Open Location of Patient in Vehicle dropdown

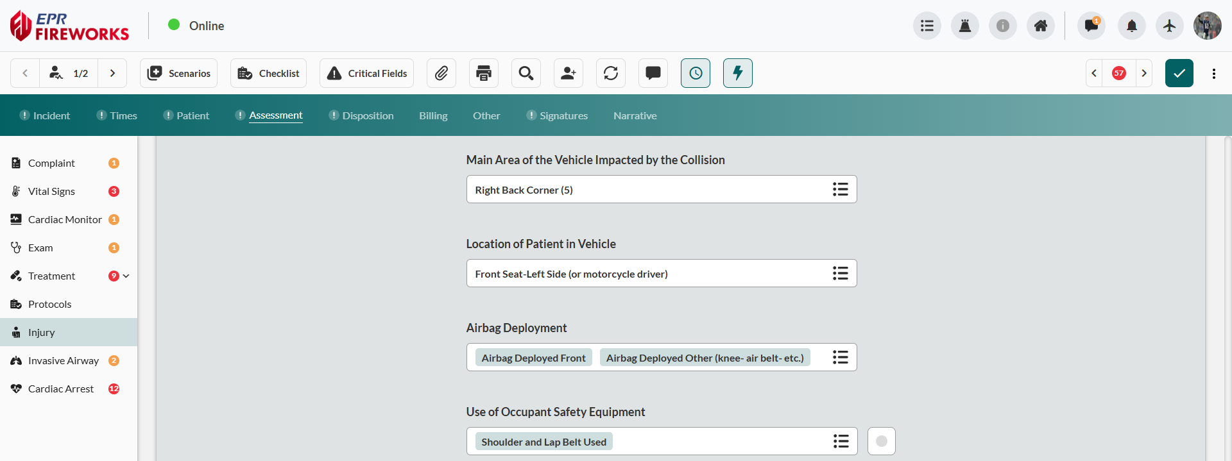pyautogui.click(x=840, y=273)
